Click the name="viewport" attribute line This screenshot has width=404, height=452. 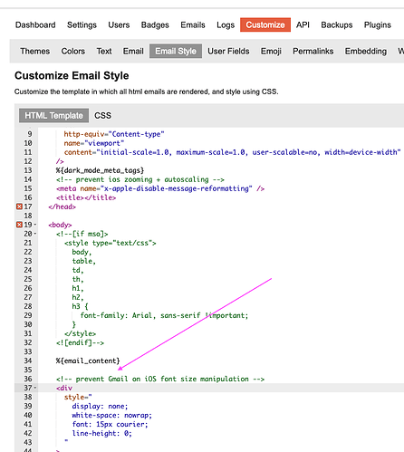click(x=94, y=143)
